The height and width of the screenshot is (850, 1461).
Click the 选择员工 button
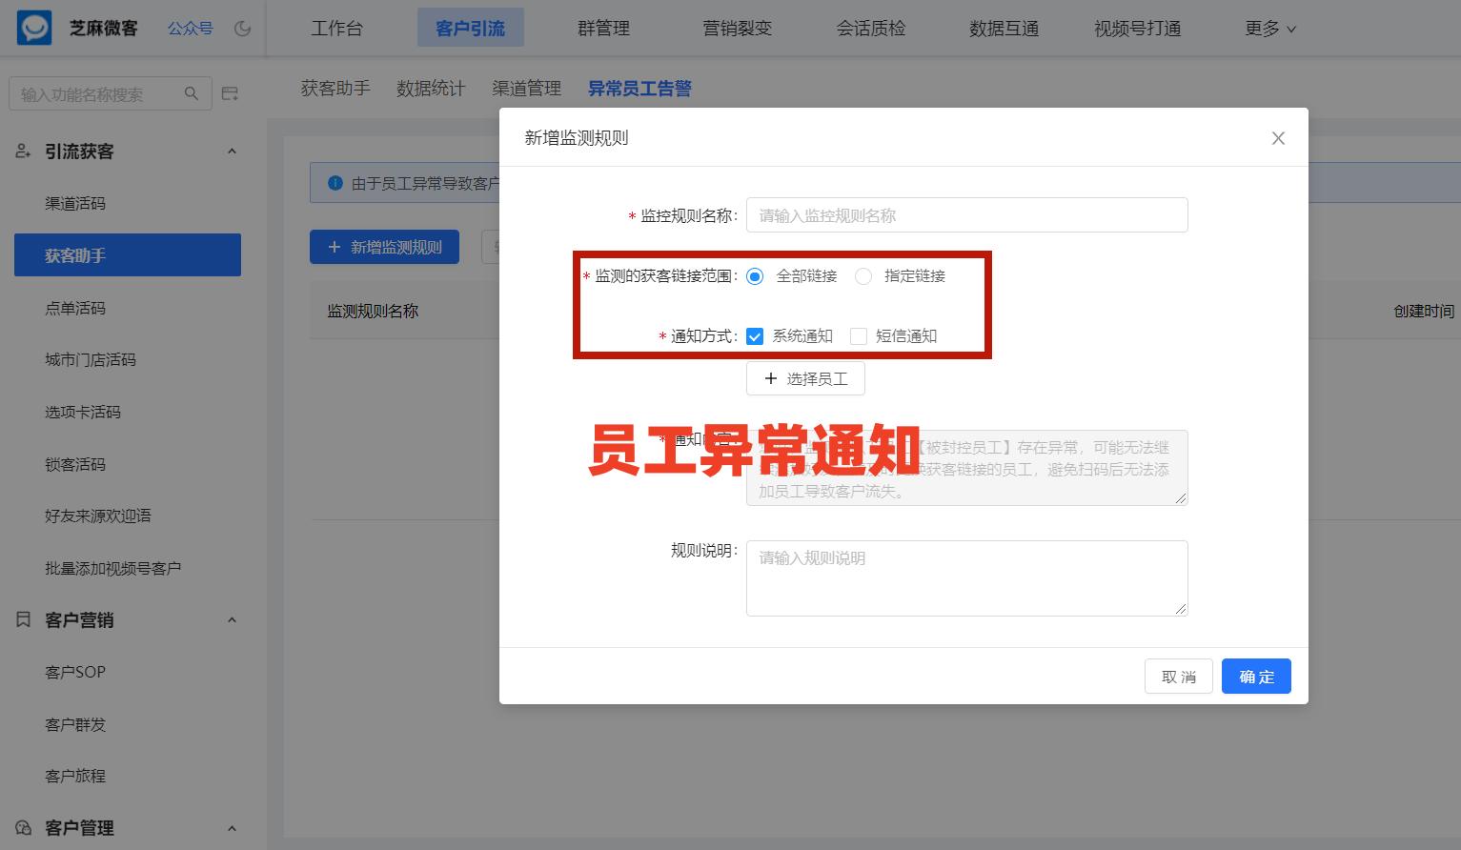(805, 378)
